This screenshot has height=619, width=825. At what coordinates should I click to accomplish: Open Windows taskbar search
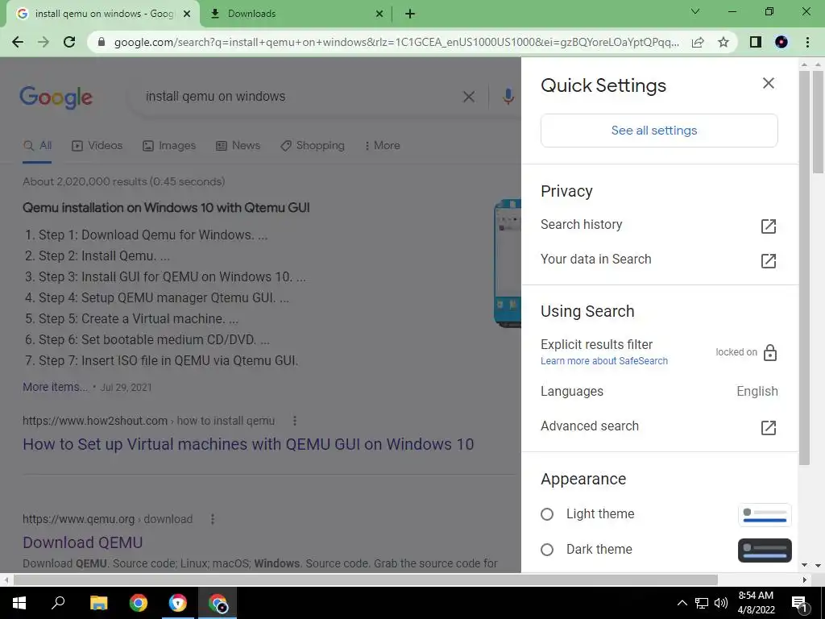pyautogui.click(x=58, y=603)
